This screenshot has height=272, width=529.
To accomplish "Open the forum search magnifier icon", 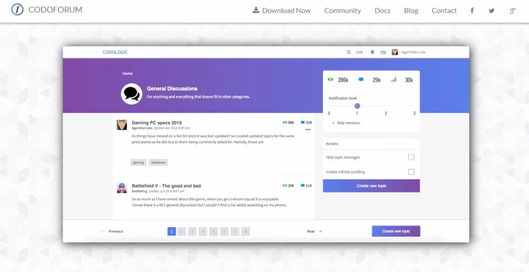I will click(x=349, y=52).
